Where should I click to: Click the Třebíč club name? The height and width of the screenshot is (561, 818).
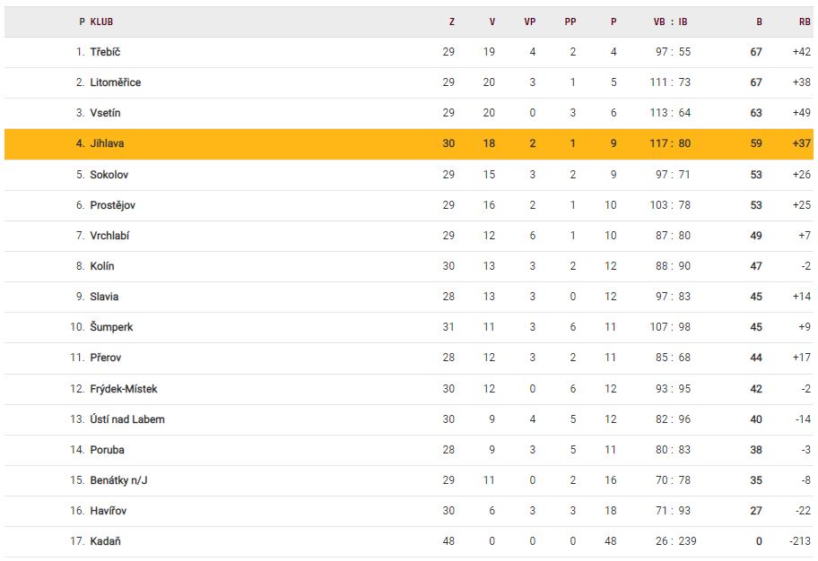click(105, 52)
